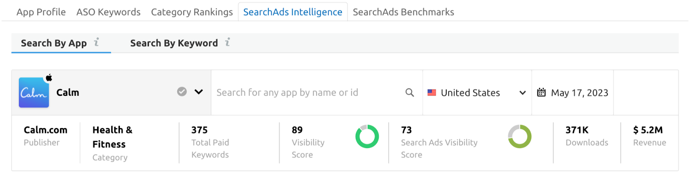The width and height of the screenshot is (690, 179).
Task: Open the ASO Keywords tab
Action: [x=108, y=12]
